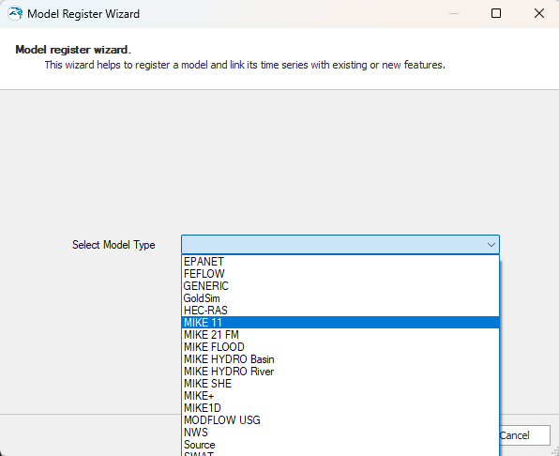559x456 pixels.
Task: Select the highlighted MIKE 11 entry
Action: coord(340,323)
